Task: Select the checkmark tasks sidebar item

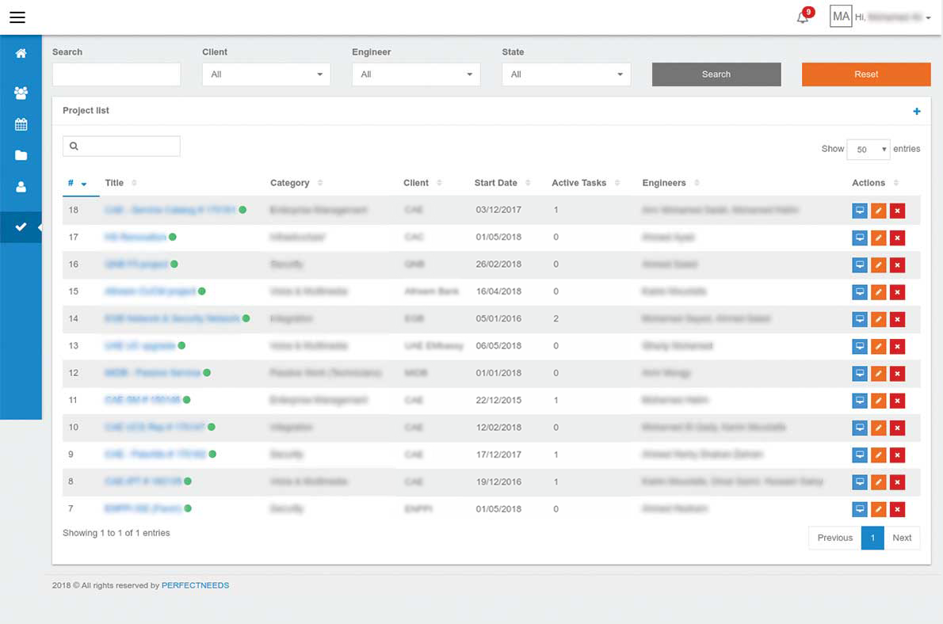Action: [21, 227]
